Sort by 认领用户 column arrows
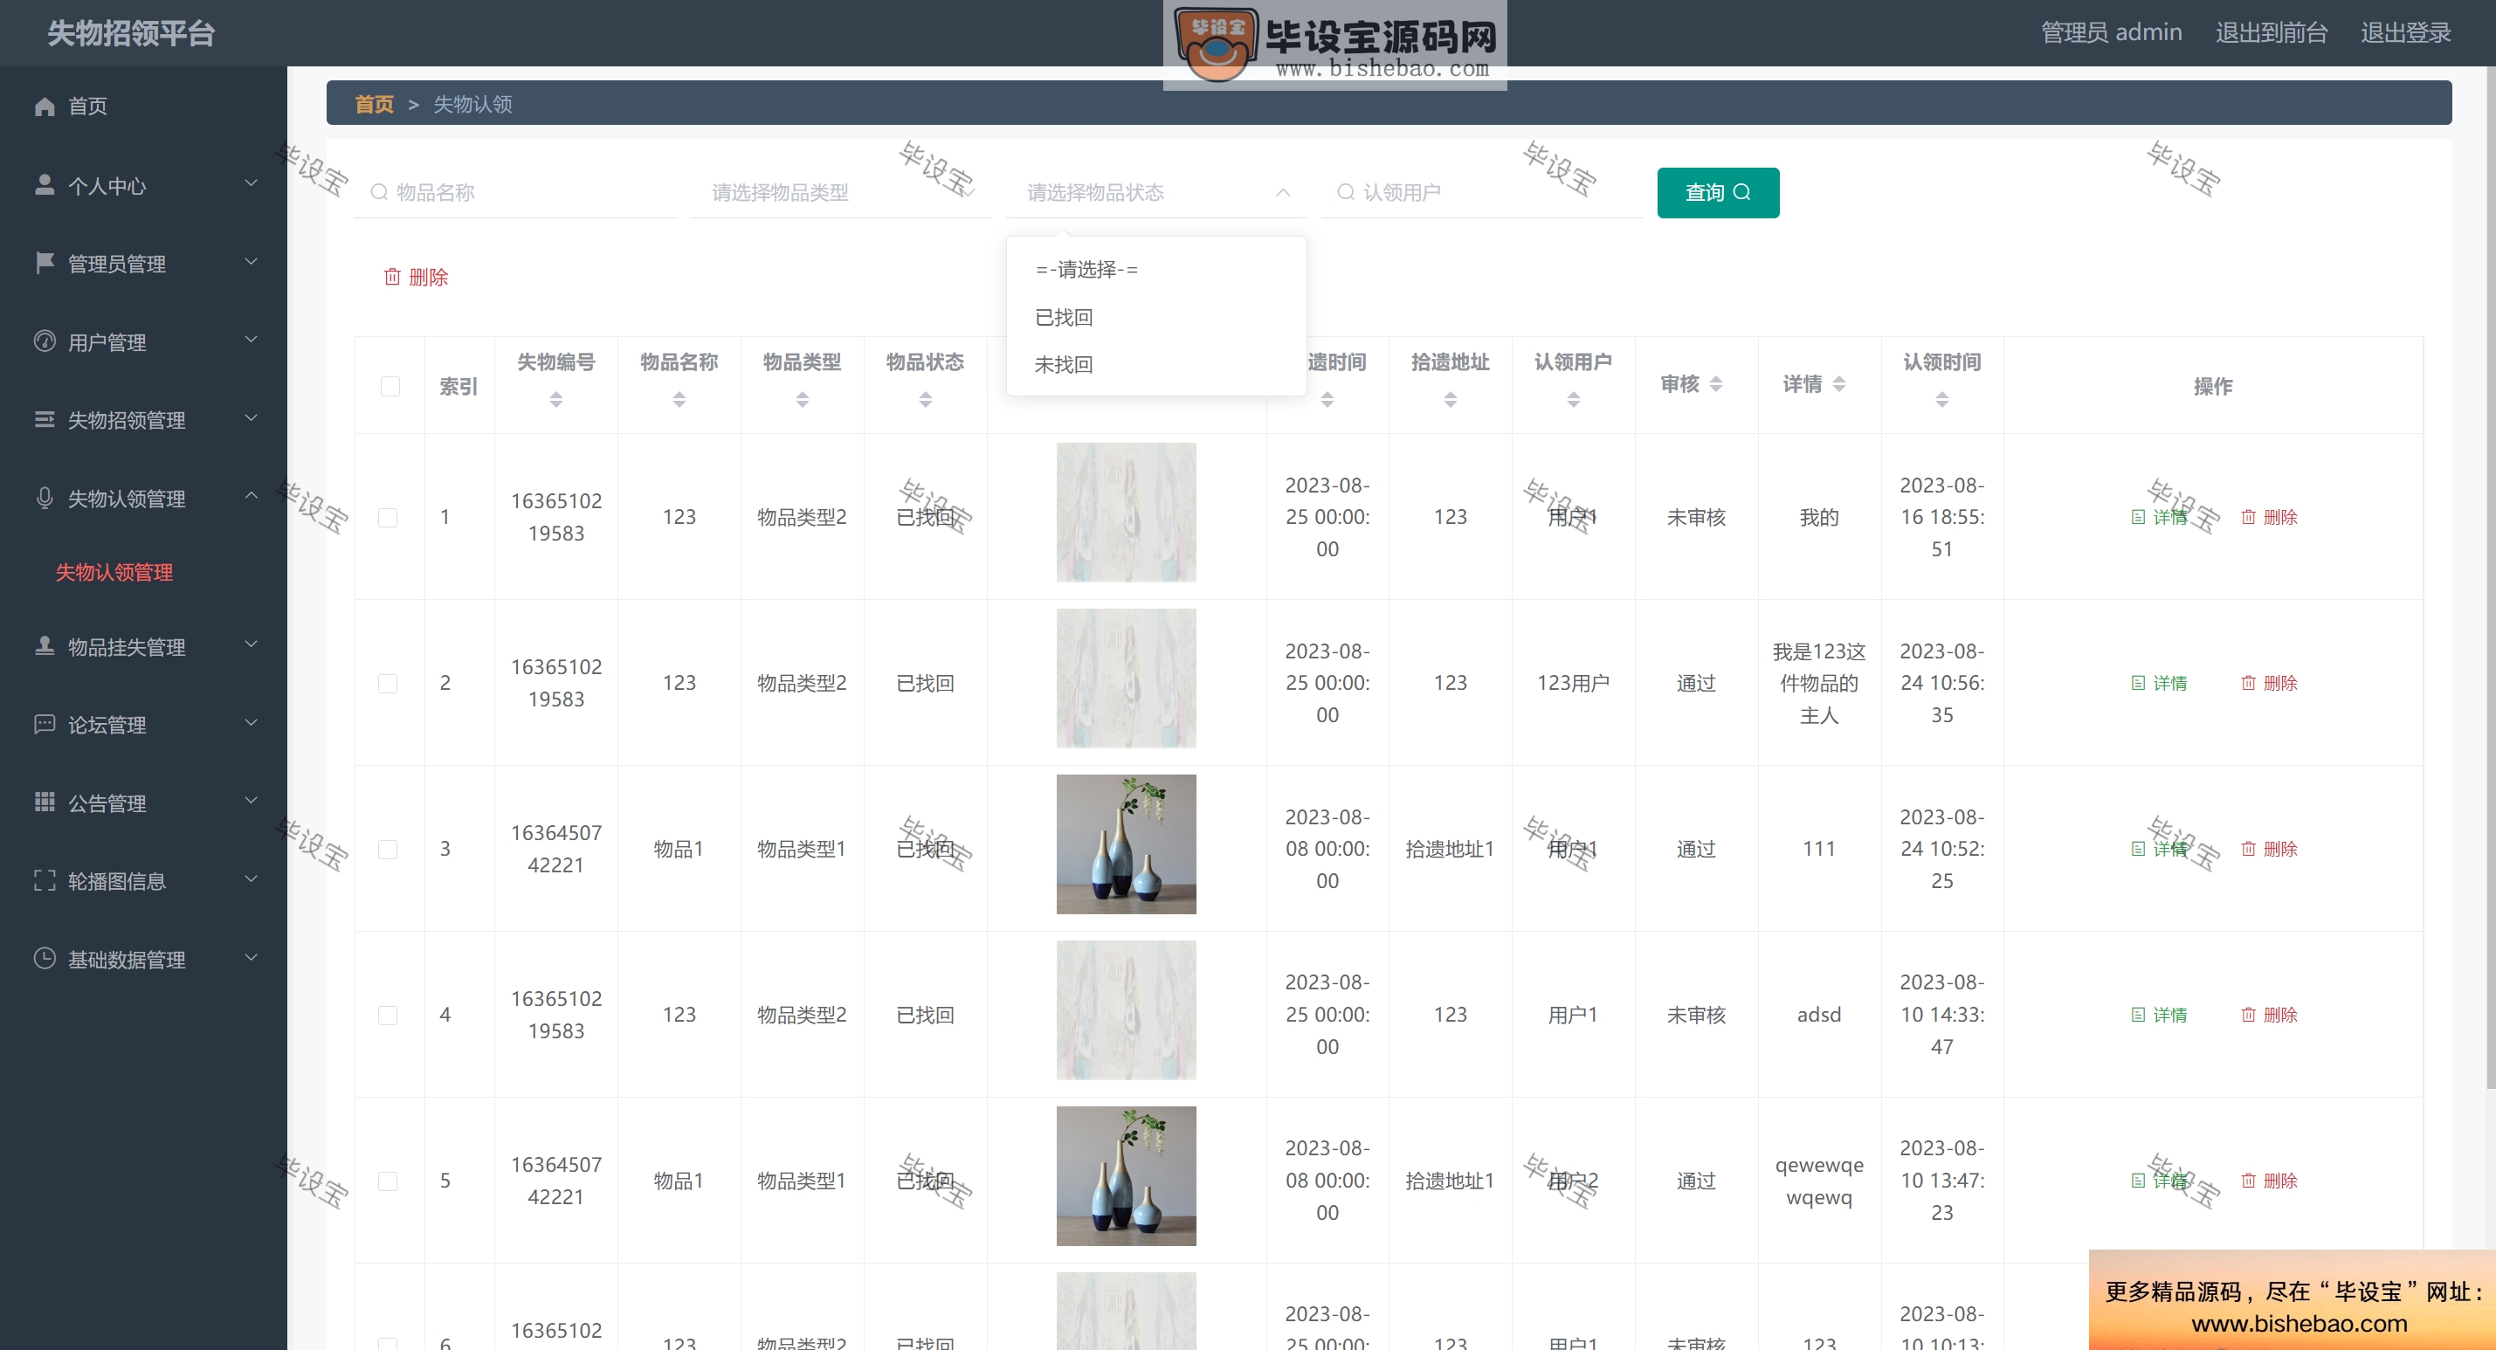Viewport: 2496px width, 1350px height. [1574, 399]
